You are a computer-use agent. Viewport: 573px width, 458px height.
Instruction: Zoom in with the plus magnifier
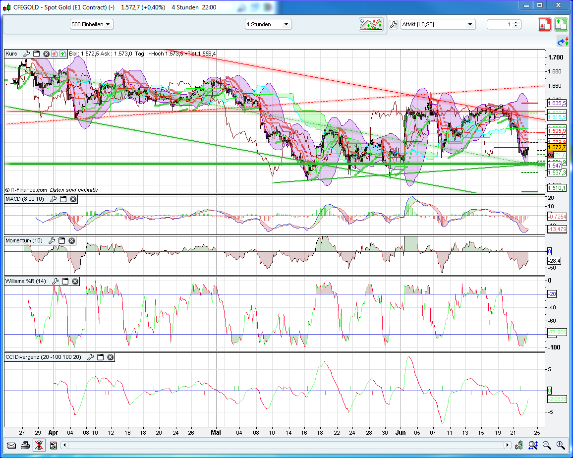pyautogui.click(x=561, y=445)
